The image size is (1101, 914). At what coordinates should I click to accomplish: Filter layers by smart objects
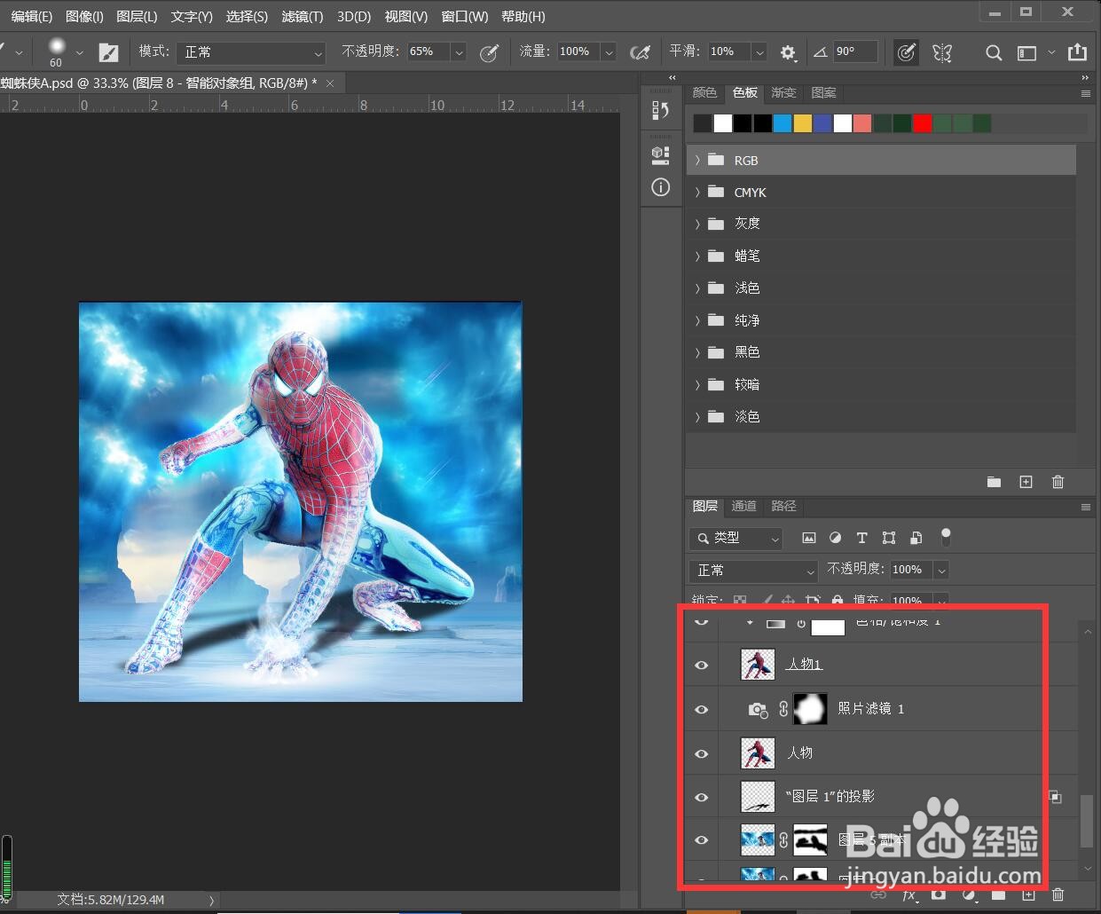coord(916,538)
